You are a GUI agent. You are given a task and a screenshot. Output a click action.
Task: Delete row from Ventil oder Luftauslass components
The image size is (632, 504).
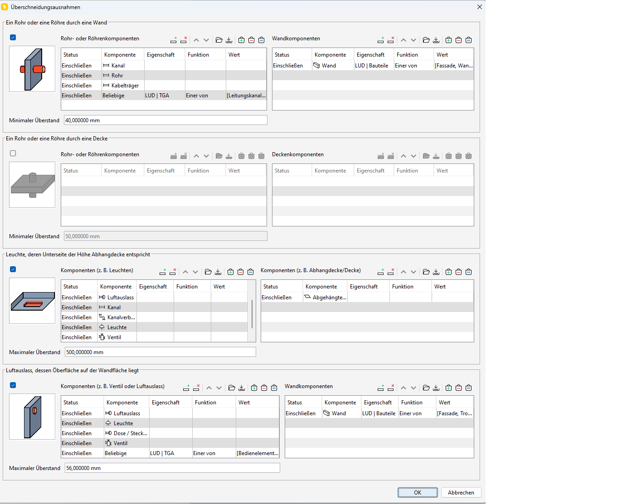coord(196,388)
